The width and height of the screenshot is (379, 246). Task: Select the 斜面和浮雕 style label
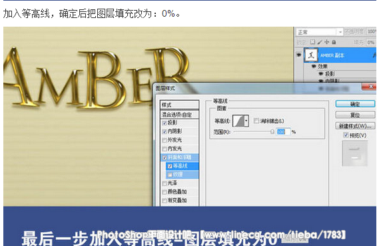[x=179, y=157]
